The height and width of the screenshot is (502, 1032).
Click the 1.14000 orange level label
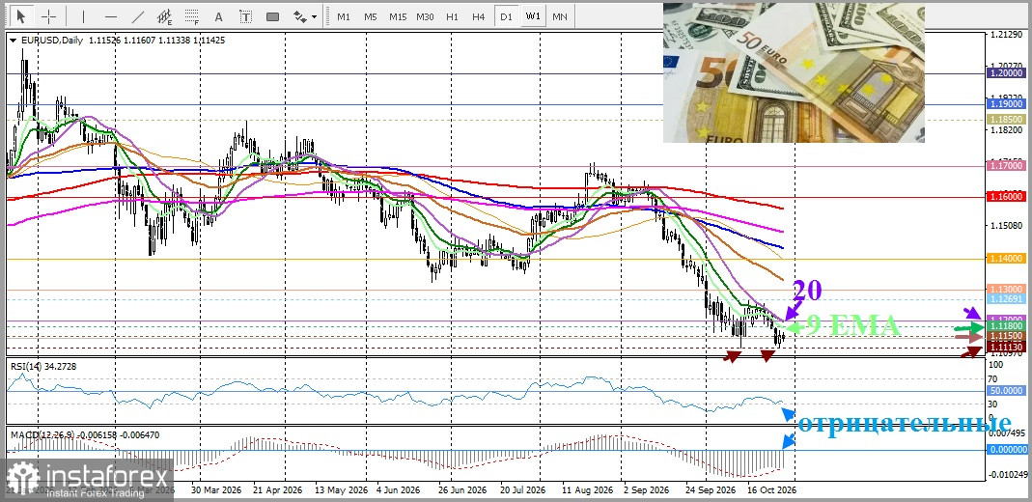coord(1005,260)
